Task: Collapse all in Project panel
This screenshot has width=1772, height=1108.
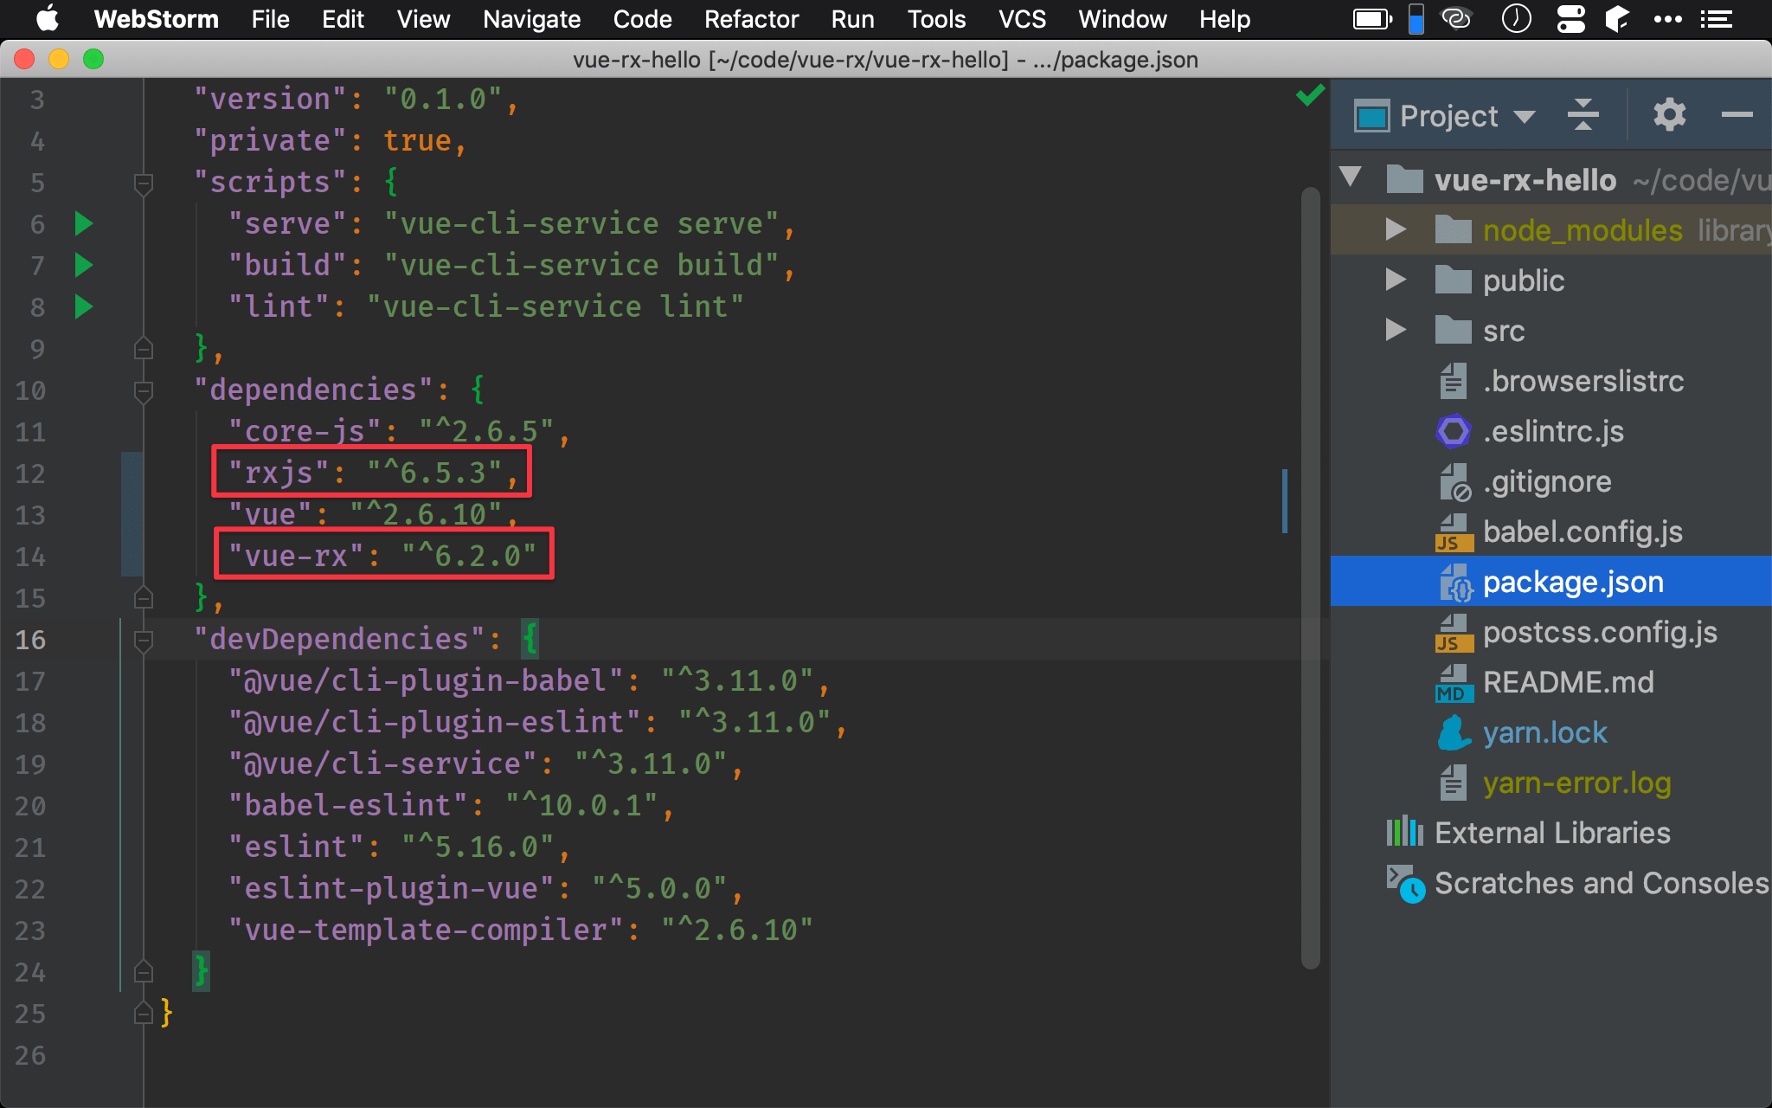Action: point(1583,114)
